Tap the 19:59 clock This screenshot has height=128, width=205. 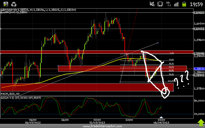196,4
